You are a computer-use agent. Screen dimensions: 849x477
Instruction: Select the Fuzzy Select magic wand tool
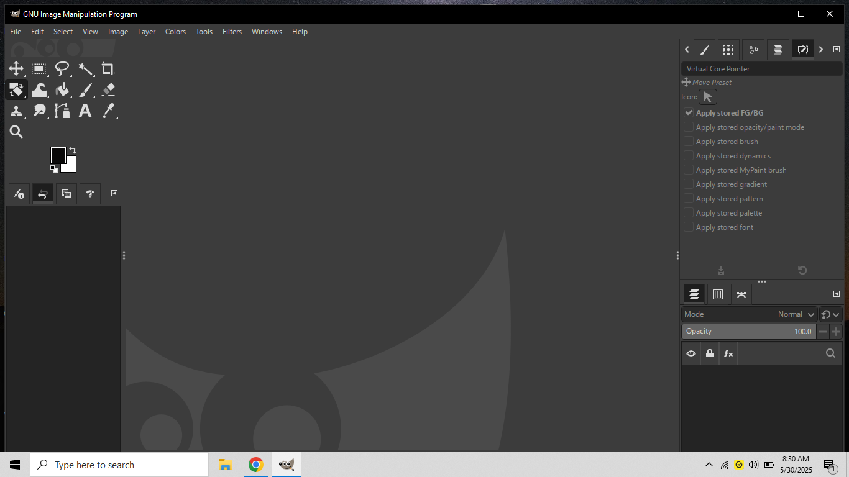click(x=85, y=69)
